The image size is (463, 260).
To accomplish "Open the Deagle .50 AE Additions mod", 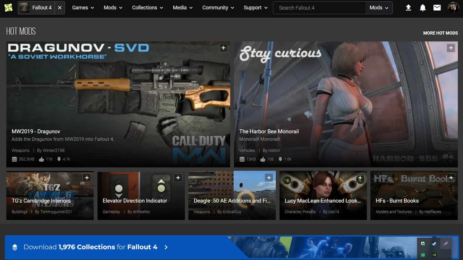I will (232, 201).
